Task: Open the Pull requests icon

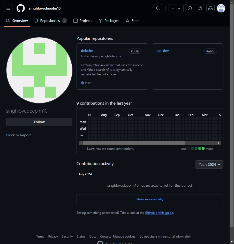Action: pos(200,8)
